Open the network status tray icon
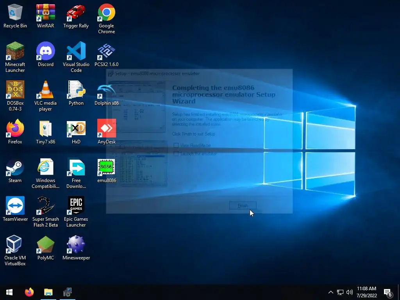The width and height of the screenshot is (400, 300). coord(340,292)
